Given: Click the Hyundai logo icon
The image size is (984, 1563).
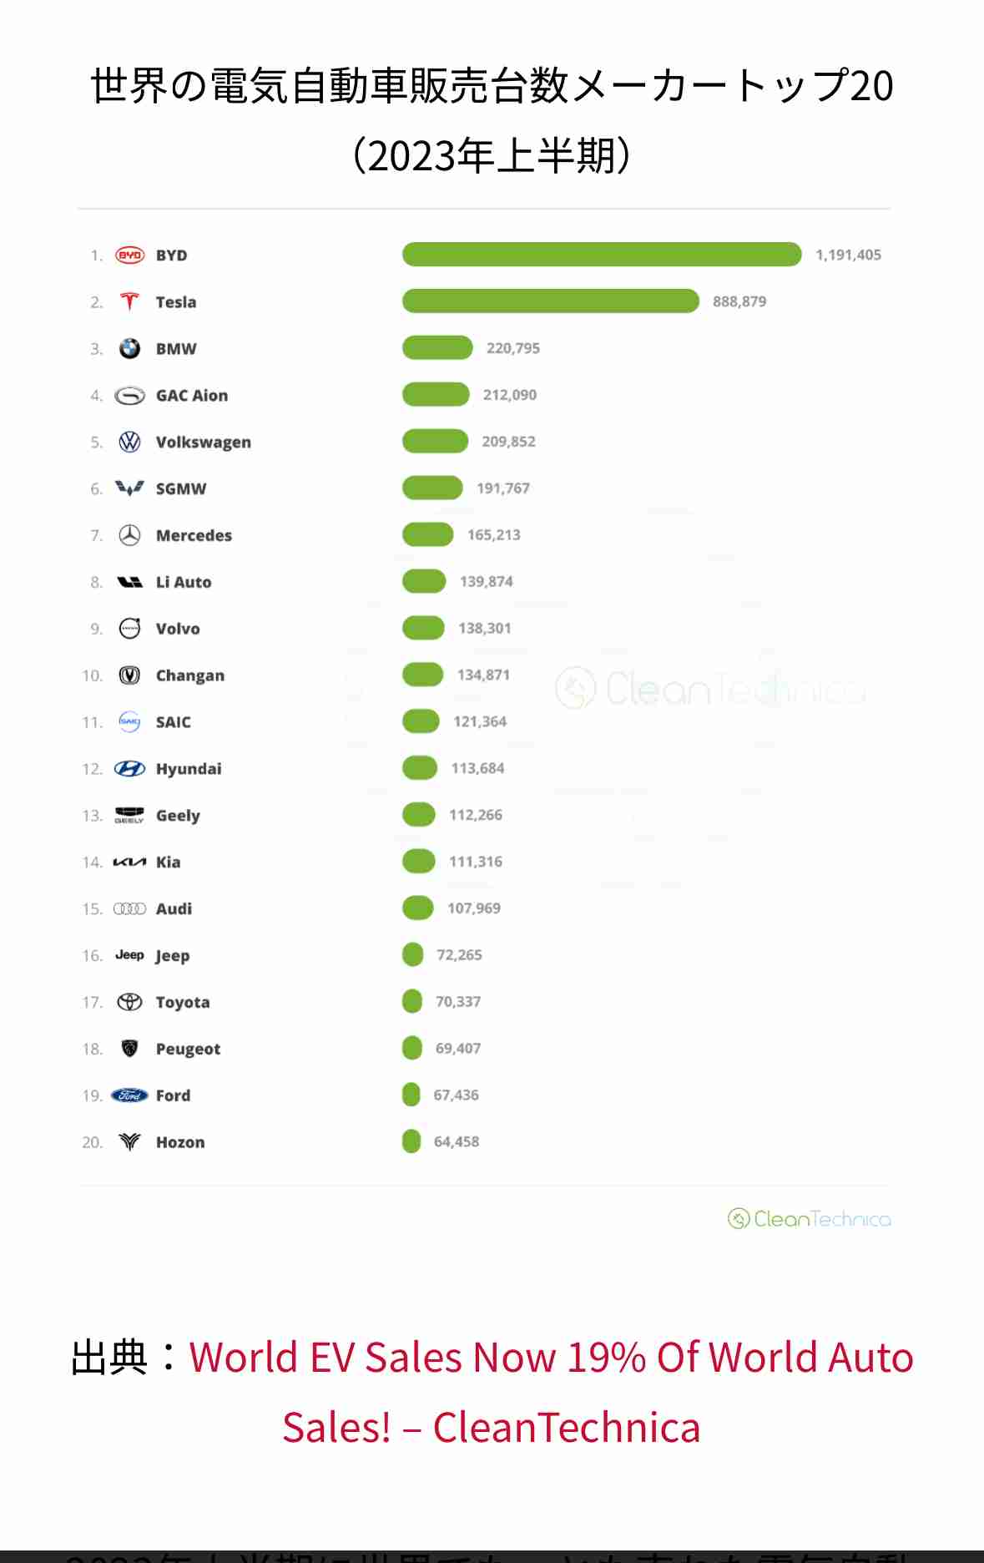Looking at the screenshot, I should point(129,769).
